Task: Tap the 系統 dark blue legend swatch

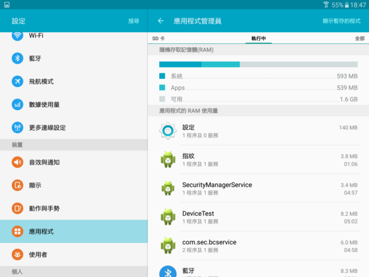Action: click(162, 76)
